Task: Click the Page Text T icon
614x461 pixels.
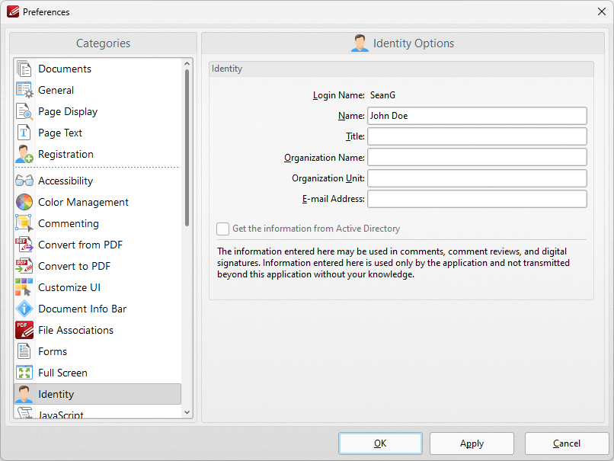Action: 24,133
